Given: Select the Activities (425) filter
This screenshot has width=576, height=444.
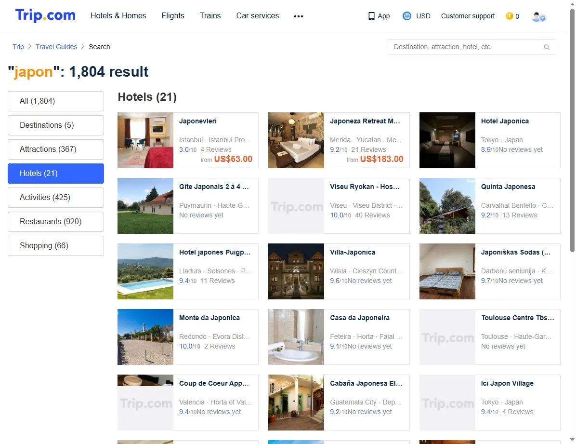Looking at the screenshot, I should click(x=56, y=198).
